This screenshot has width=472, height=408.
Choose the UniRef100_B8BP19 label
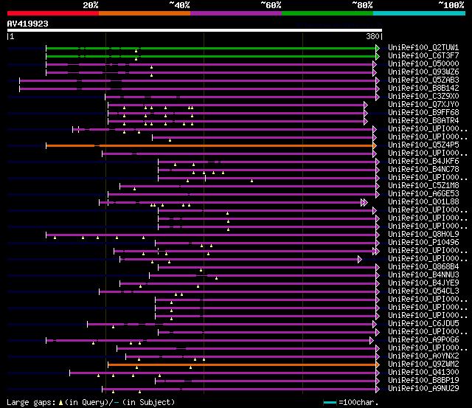(x=423, y=381)
